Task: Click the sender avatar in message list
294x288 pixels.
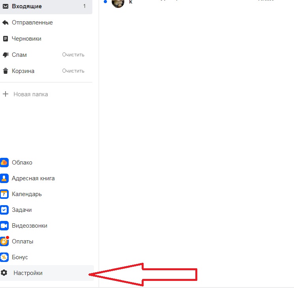Action: pos(118,4)
